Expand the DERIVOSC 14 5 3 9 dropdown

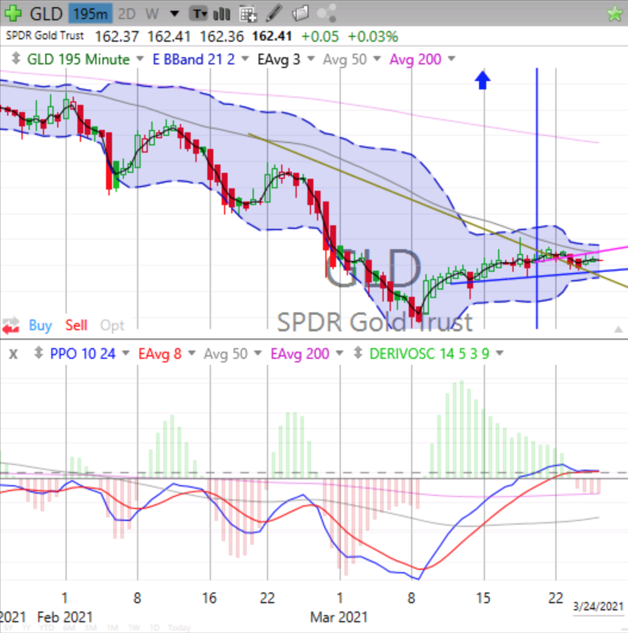(499, 354)
